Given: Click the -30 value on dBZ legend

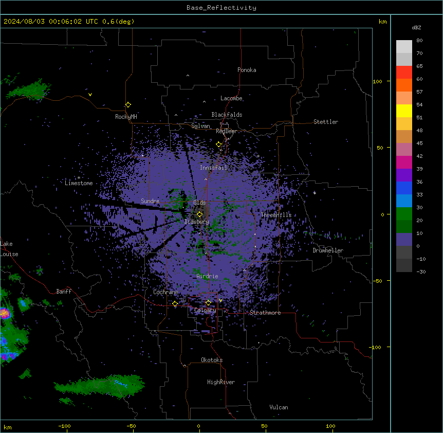Looking at the screenshot, I should [x=421, y=272].
